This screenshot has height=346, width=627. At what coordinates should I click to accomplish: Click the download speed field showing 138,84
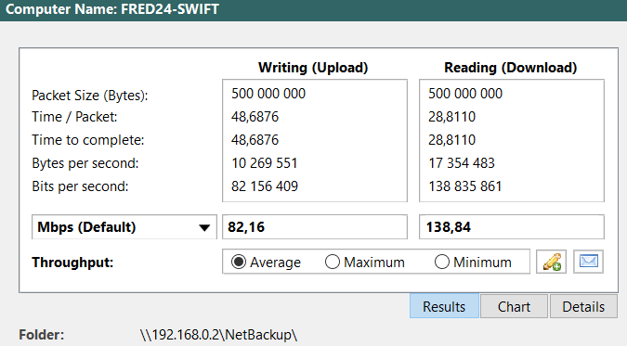point(512,227)
